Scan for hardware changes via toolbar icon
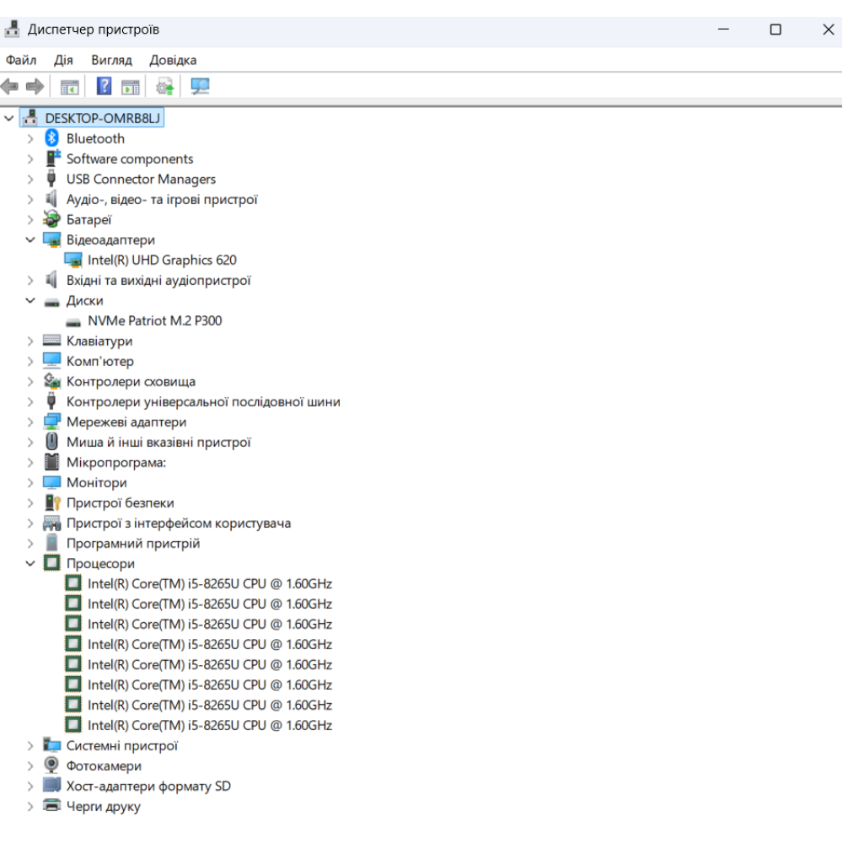 pyautogui.click(x=200, y=86)
